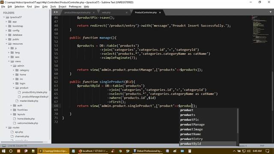
Task: Switch to productManage.blade.php tab
Action: [77, 12]
